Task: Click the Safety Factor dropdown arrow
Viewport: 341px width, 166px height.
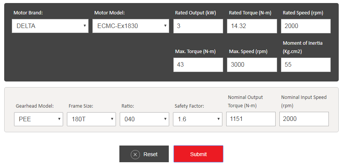Action: pos(219,119)
